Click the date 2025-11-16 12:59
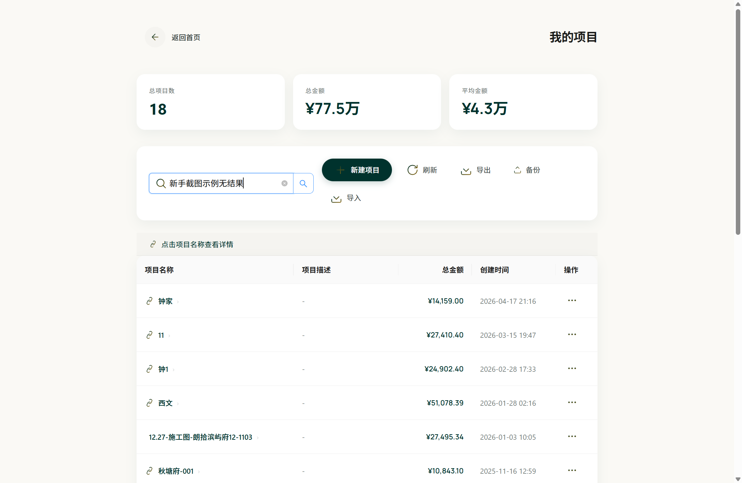Image resolution: width=742 pixels, height=483 pixels. pos(508,471)
